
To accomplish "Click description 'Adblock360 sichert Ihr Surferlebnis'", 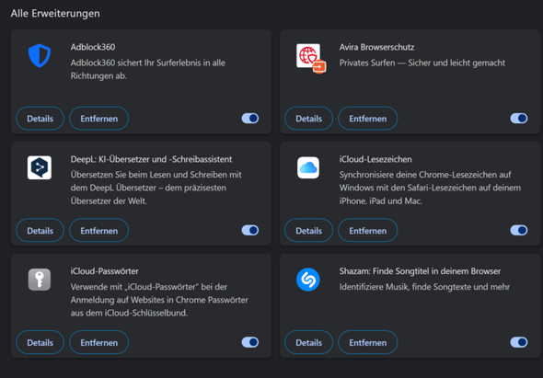I will coord(148,69).
